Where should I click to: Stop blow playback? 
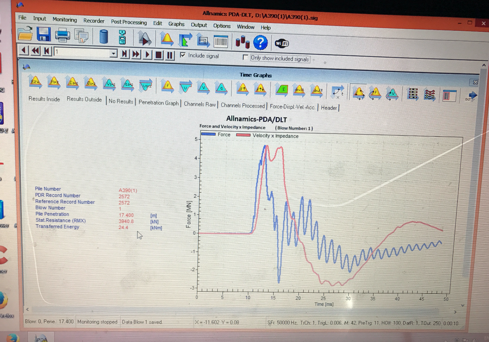click(x=159, y=55)
